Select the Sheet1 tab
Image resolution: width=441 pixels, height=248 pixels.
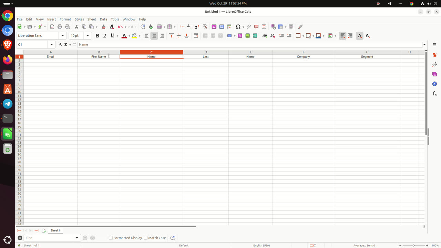pyautogui.click(x=55, y=230)
